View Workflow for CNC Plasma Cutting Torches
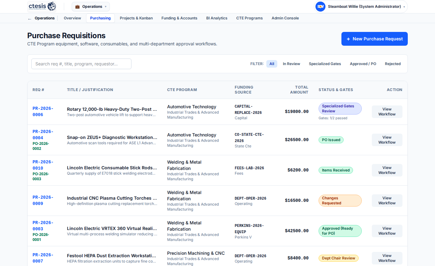This screenshot has height=266, width=435. pos(387,201)
